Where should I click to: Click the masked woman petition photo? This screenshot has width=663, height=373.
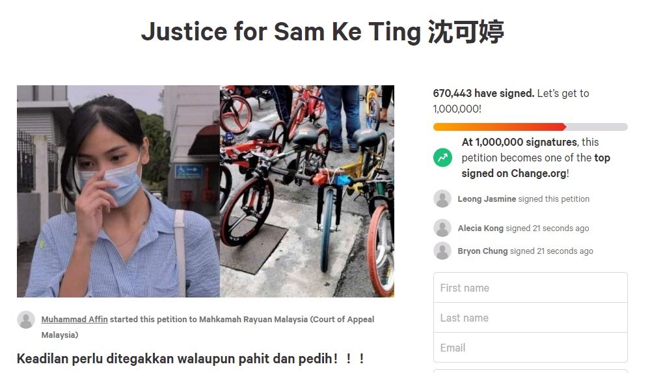tap(118, 191)
